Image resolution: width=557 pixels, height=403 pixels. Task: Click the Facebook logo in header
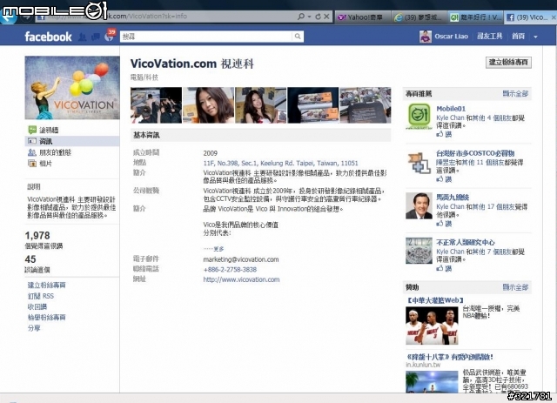click(48, 37)
